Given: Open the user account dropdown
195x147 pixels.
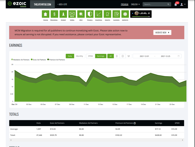Looking at the screenshot, I should [x=183, y=4].
